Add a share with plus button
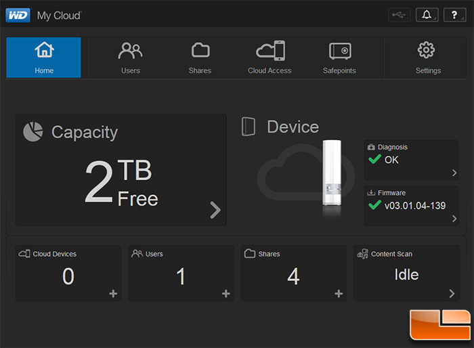Image resolution: width=474 pixels, height=348 pixels. click(x=339, y=294)
